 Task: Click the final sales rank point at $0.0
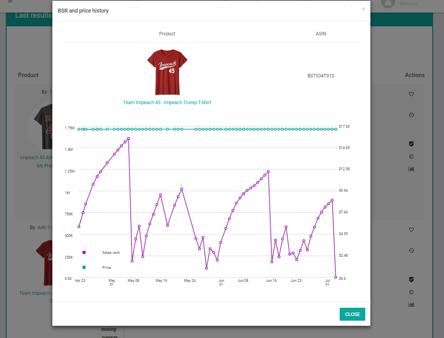pos(336,277)
